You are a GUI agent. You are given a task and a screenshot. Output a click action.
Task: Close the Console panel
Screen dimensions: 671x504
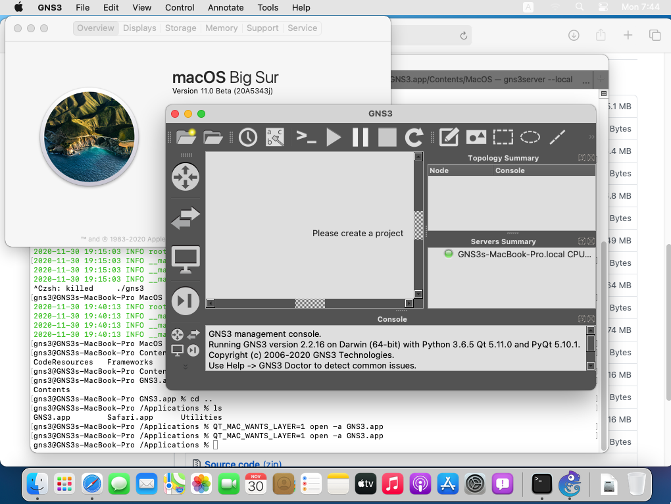click(x=591, y=318)
